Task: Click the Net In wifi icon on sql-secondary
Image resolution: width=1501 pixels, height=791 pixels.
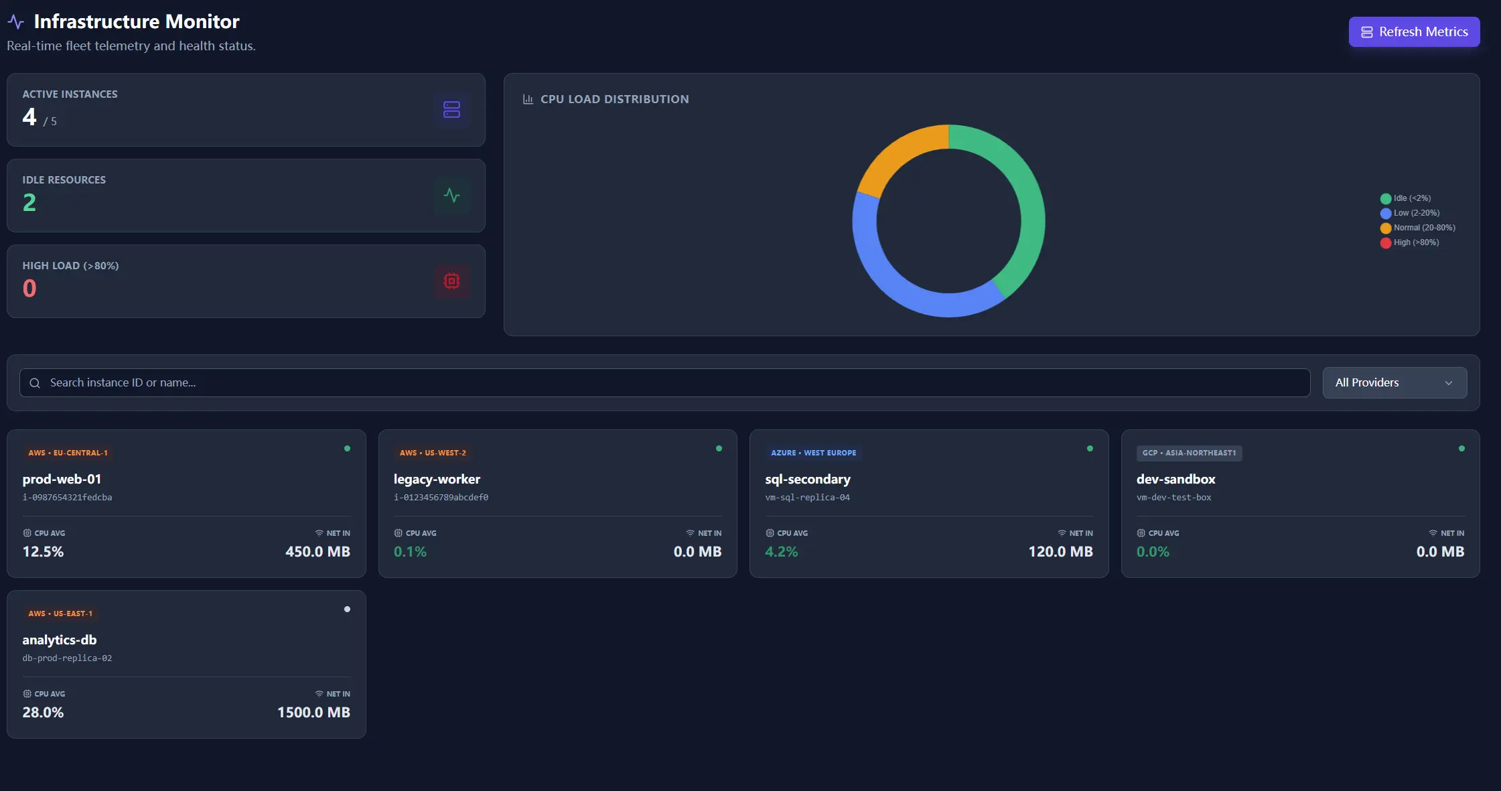Action: 1062,533
